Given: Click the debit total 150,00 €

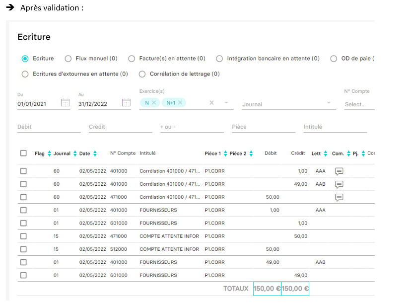Looking at the screenshot, I should (x=267, y=289).
